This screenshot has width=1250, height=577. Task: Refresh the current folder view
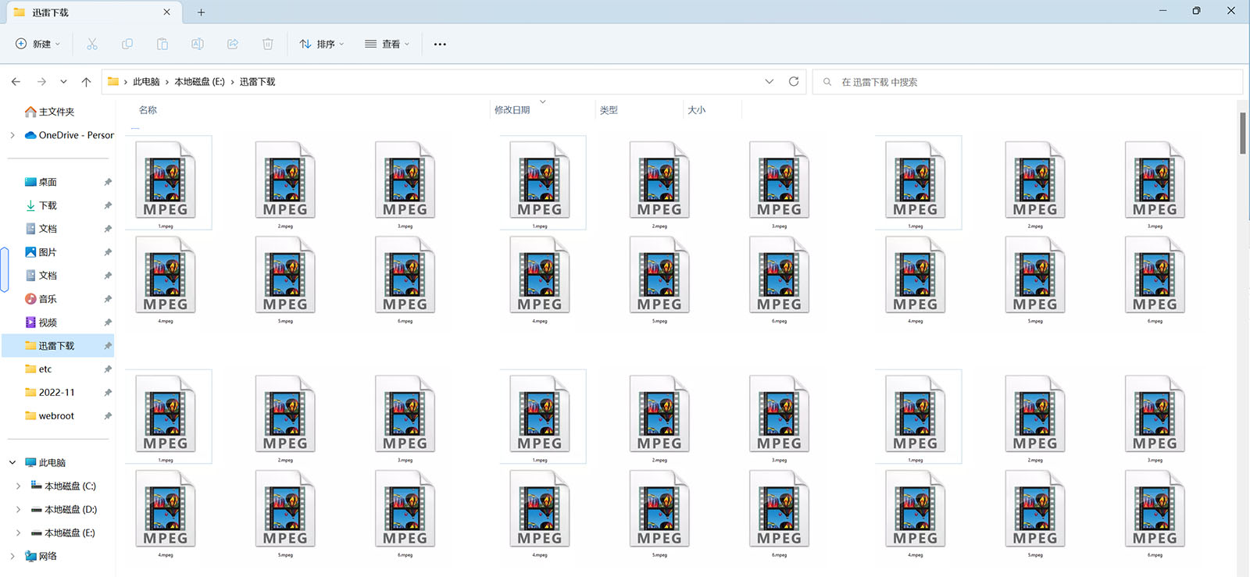coord(794,81)
